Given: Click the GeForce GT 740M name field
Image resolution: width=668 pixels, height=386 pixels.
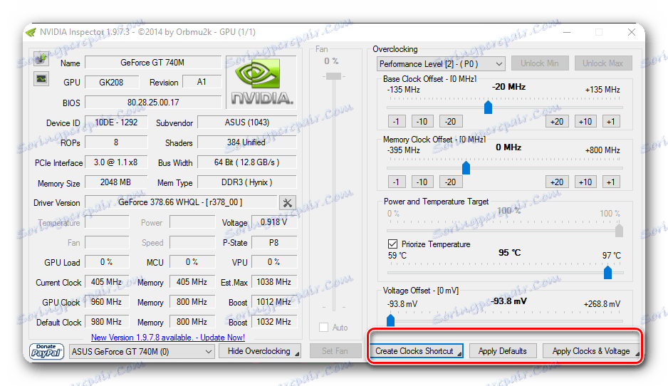Looking at the screenshot, I should [152, 63].
